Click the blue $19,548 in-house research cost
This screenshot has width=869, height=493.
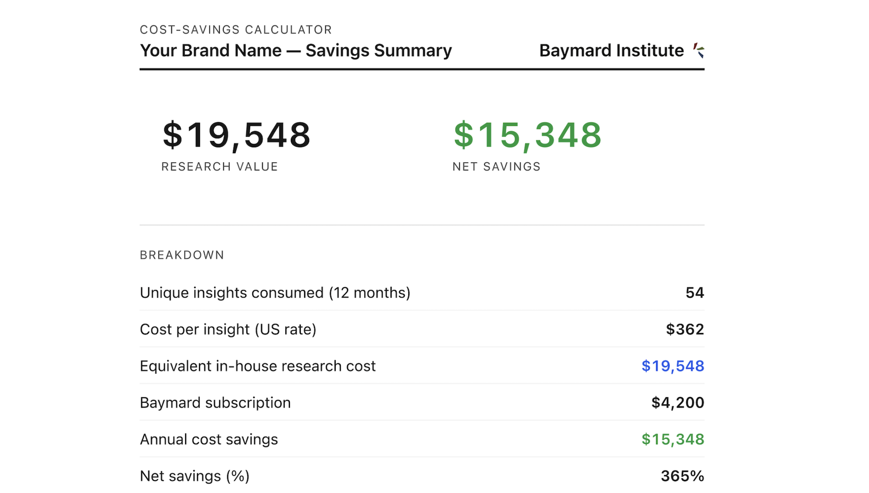point(672,366)
